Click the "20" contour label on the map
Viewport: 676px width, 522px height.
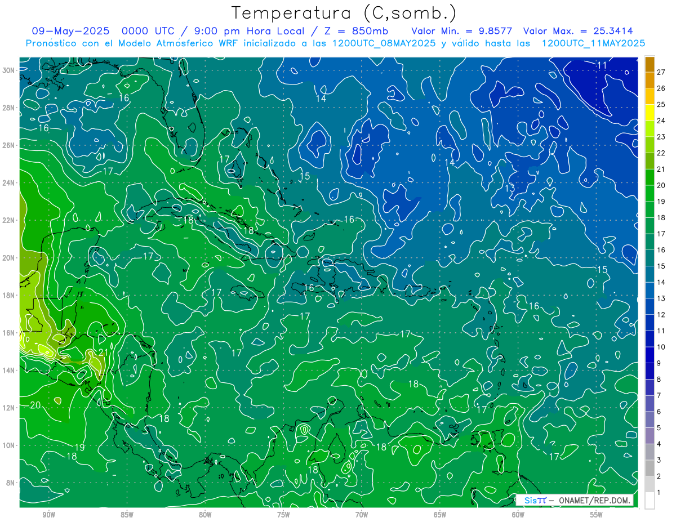(x=35, y=405)
